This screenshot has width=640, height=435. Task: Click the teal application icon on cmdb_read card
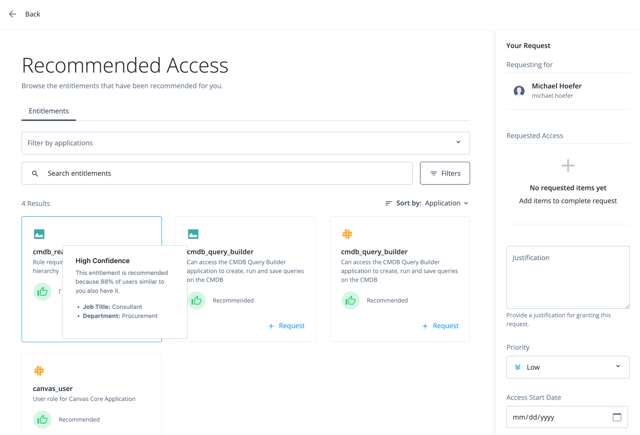39,234
